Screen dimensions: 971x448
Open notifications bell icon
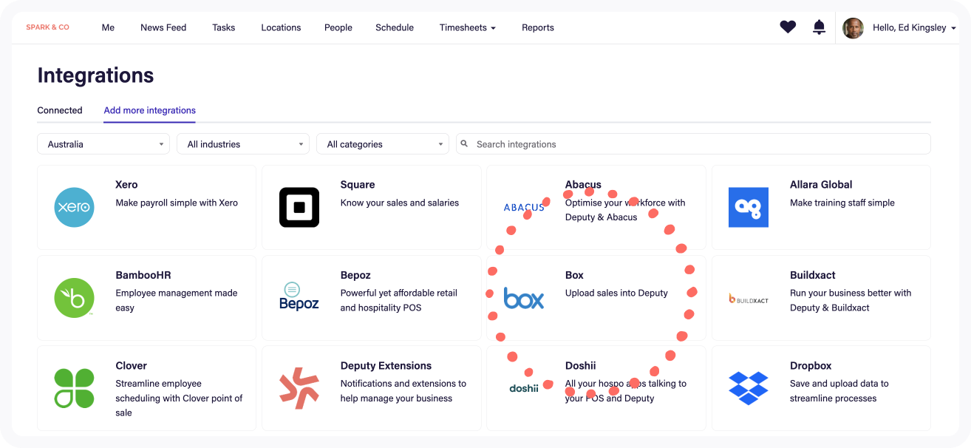point(819,27)
